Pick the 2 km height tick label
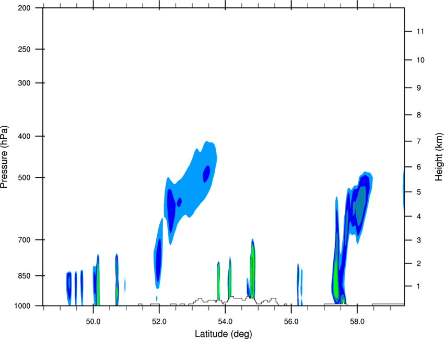The width and height of the screenshot is (444, 339). [x=418, y=263]
